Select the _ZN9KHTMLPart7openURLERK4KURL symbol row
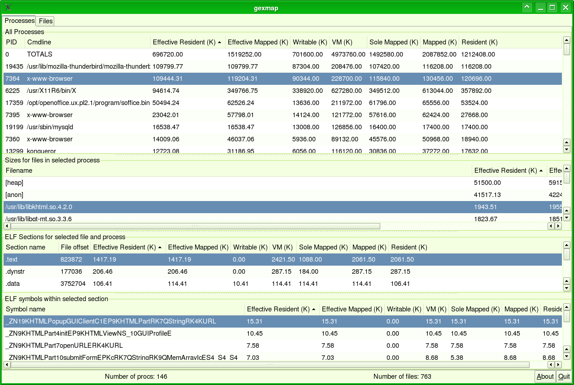The width and height of the screenshot is (574, 385). tap(64, 346)
